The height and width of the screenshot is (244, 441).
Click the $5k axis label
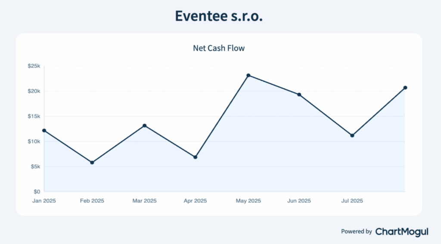35,167
